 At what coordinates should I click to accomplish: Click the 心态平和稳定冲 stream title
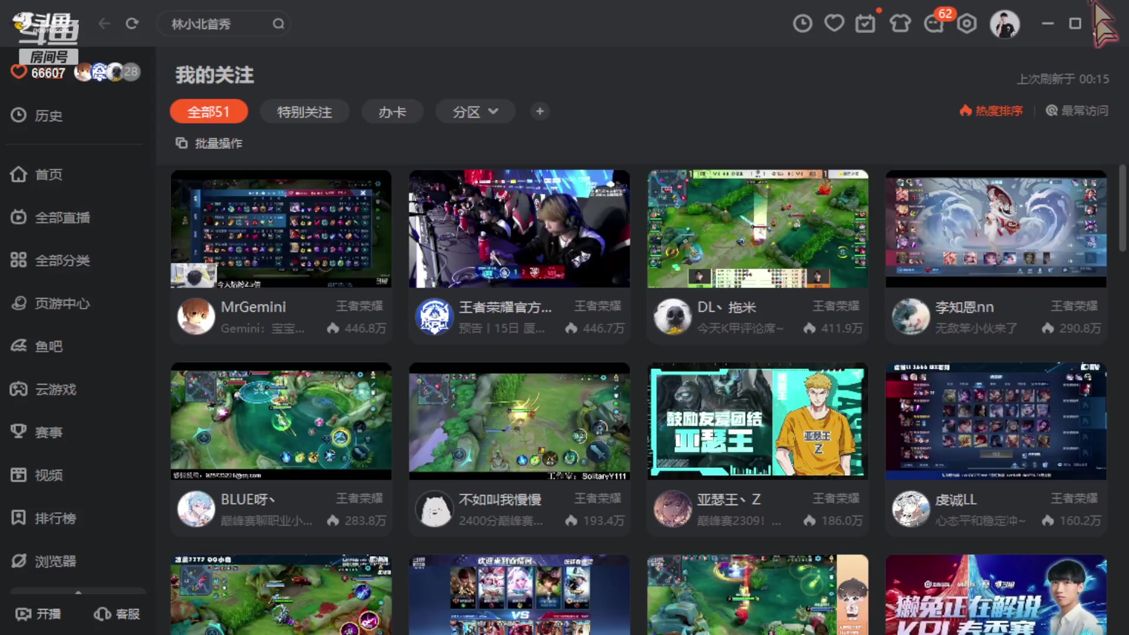tap(980, 520)
